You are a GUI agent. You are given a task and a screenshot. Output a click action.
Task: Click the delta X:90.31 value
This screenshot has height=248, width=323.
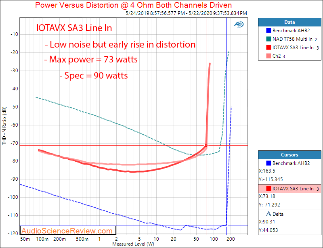(267, 221)
